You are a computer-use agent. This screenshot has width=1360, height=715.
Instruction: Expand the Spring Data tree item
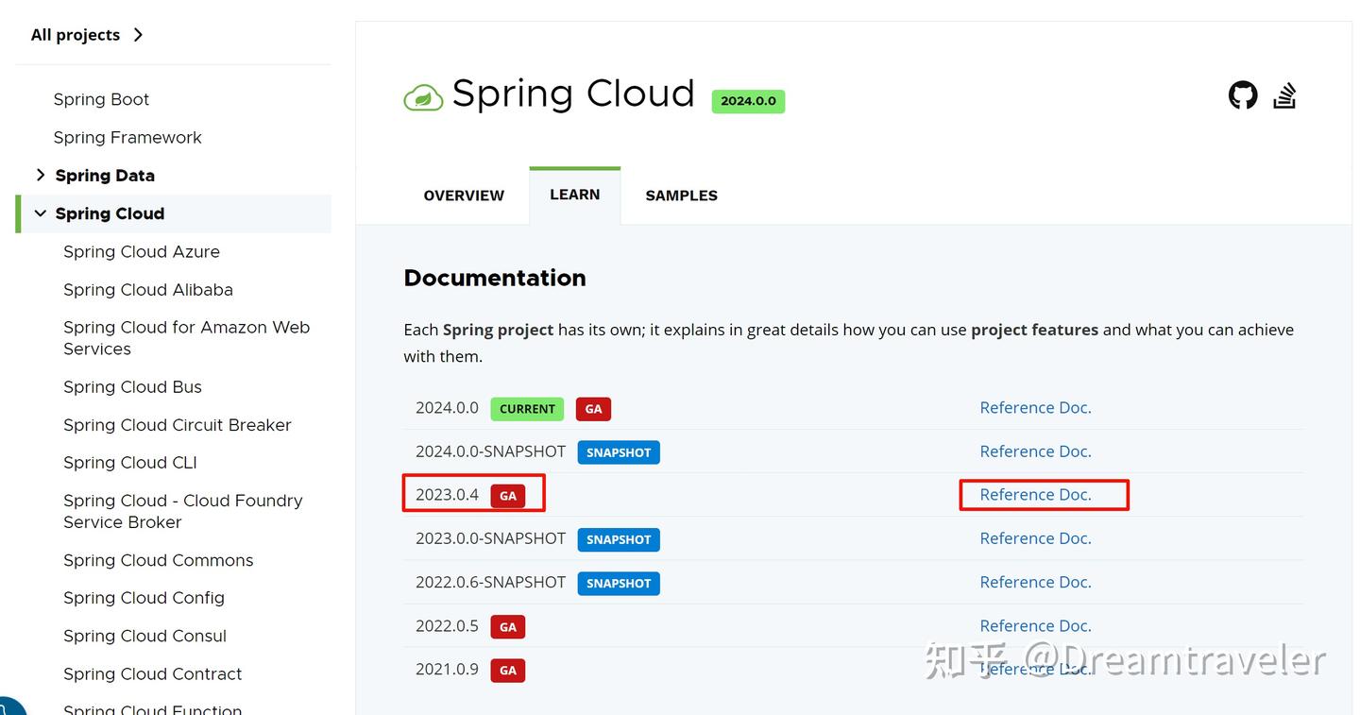(41, 175)
